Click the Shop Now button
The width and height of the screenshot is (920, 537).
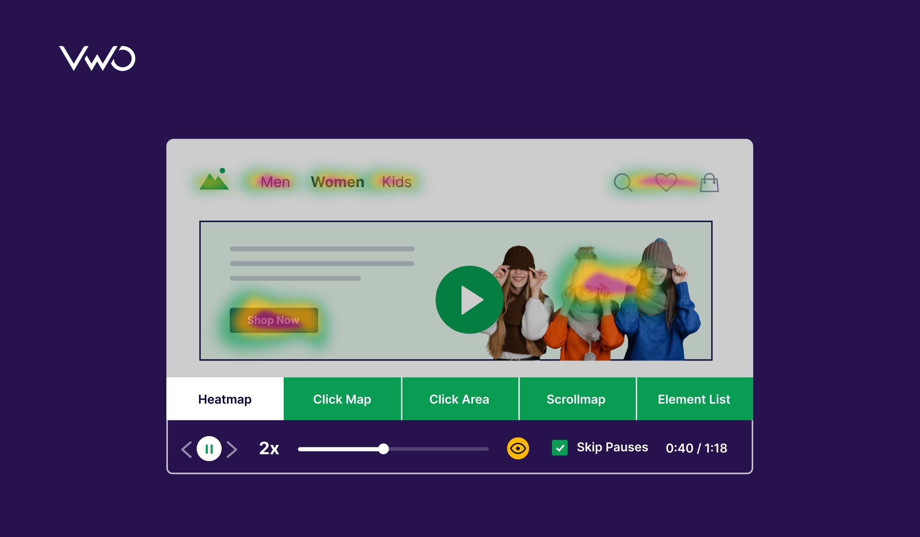273,320
